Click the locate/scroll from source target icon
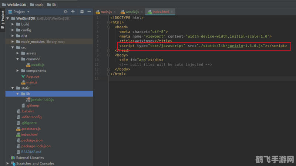Image resolution: width=296 pixels, height=166 pixels. 65,12
